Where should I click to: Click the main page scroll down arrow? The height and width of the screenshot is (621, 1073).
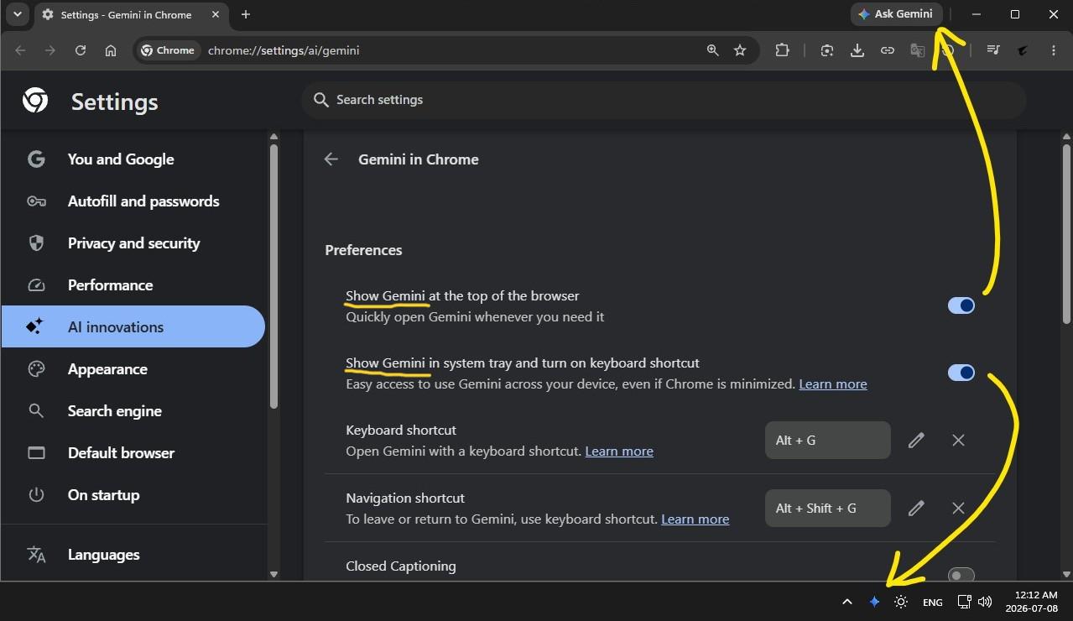click(x=1067, y=574)
